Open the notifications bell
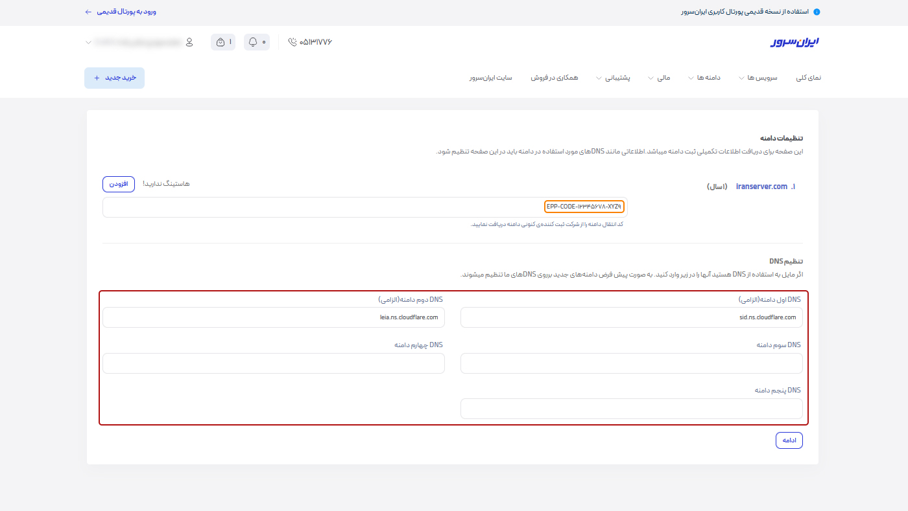Screen dimensions: 908x511 tap(253, 42)
